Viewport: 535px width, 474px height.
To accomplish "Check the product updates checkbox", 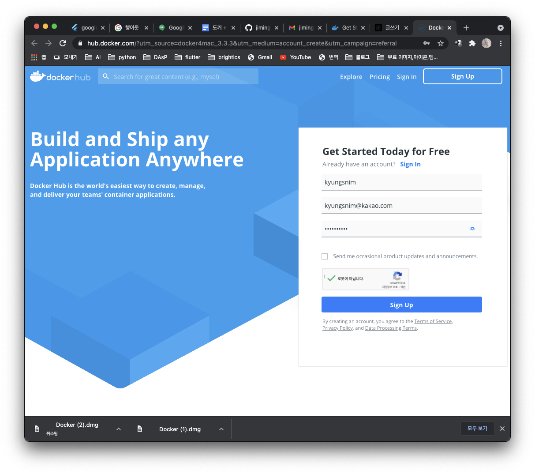I will (x=325, y=256).
